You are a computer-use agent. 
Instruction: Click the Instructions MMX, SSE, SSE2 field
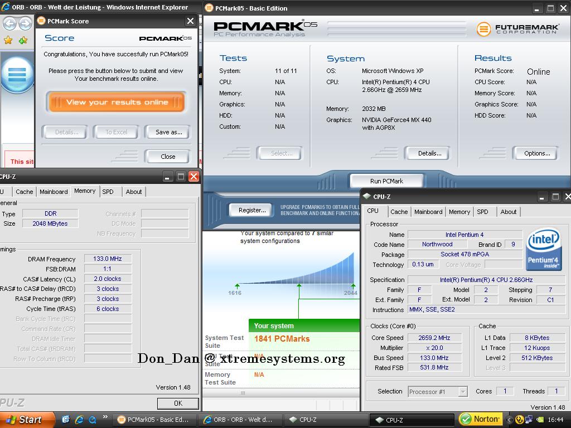pyautogui.click(x=486, y=310)
